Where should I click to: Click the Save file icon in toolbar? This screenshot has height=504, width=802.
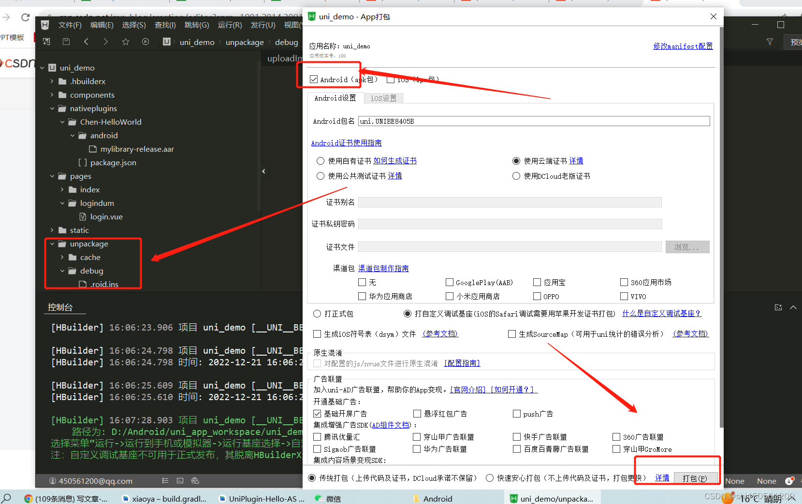click(66, 42)
